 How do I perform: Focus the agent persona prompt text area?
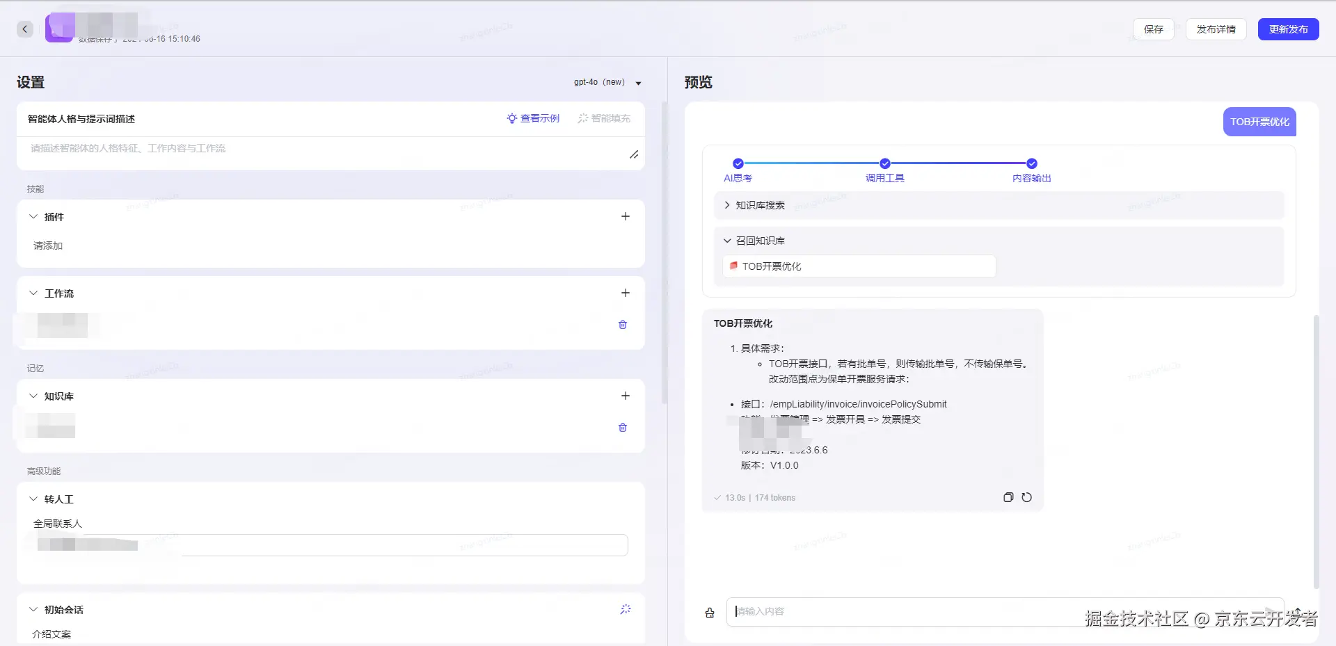coord(331,153)
